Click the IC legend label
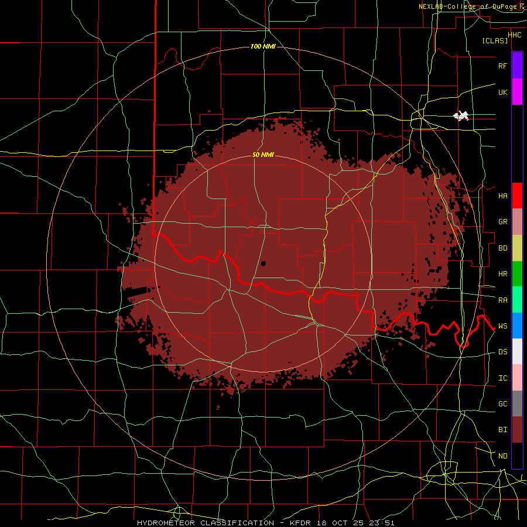Screen dimensions: 527x527 502,378
